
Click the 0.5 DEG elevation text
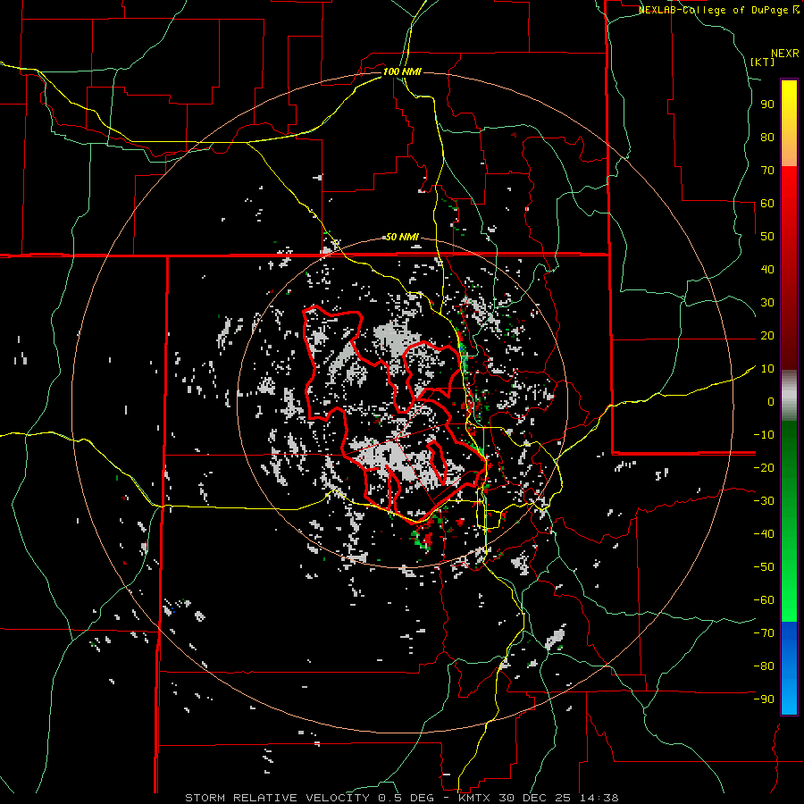click(x=406, y=798)
